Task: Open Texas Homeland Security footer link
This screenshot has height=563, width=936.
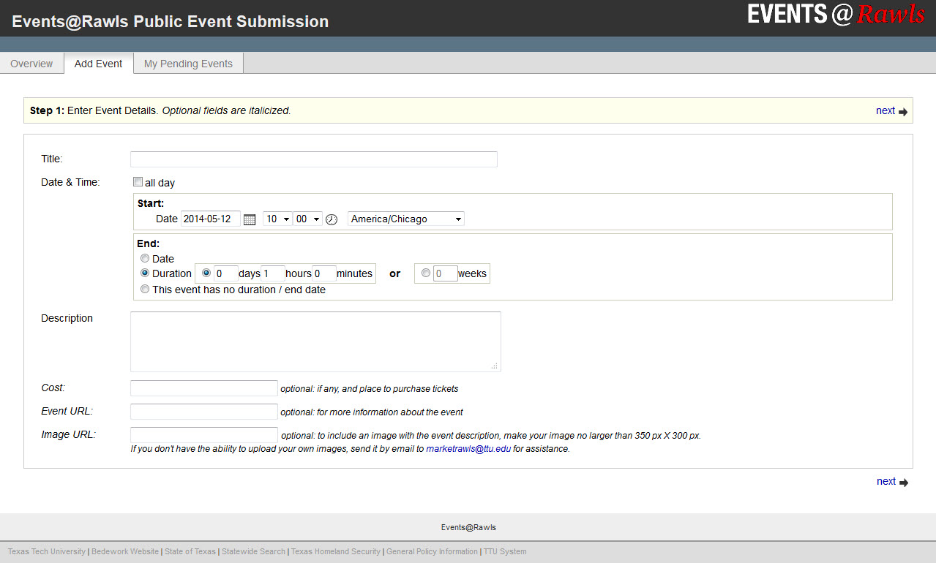Action: tap(336, 551)
